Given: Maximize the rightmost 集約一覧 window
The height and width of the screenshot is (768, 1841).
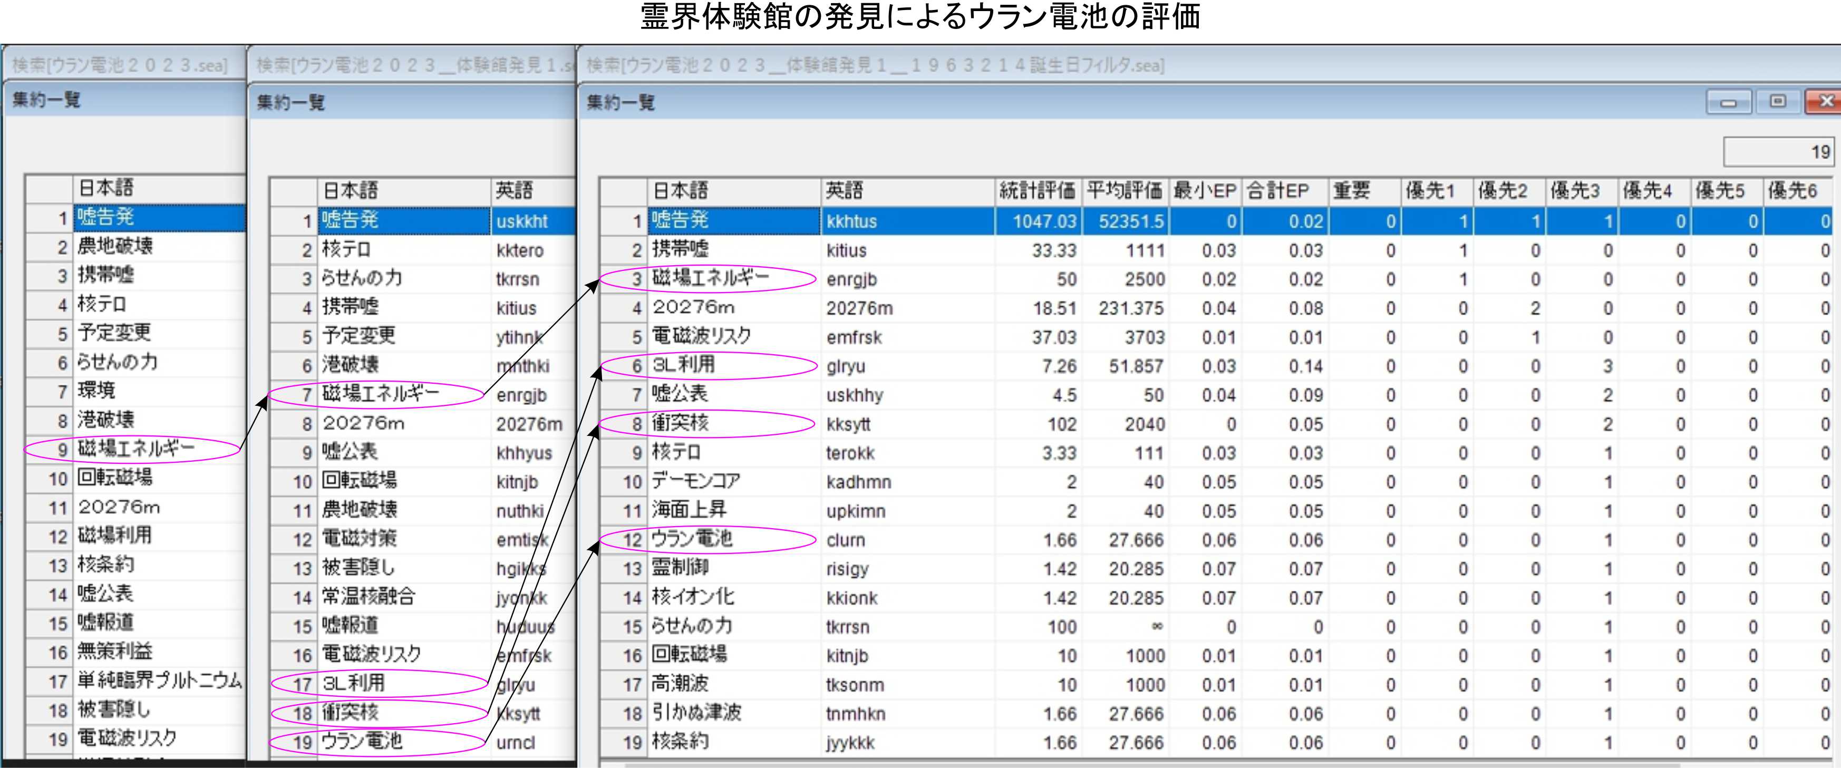Looking at the screenshot, I should [1777, 101].
